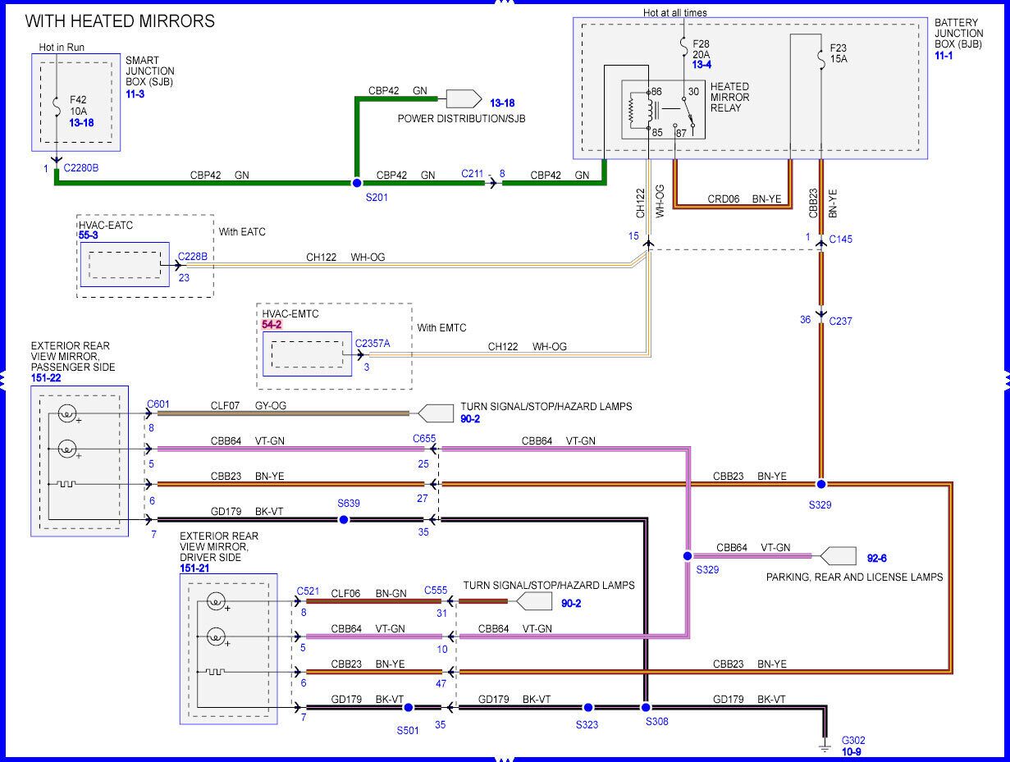Open the 55-3 HVAC-EATC page link
The image size is (1010, 762).
point(89,235)
